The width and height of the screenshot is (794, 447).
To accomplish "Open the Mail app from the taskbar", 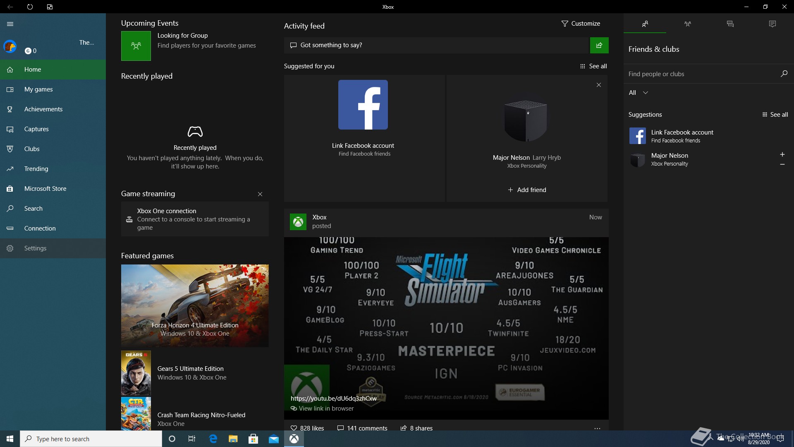I will pos(274,439).
